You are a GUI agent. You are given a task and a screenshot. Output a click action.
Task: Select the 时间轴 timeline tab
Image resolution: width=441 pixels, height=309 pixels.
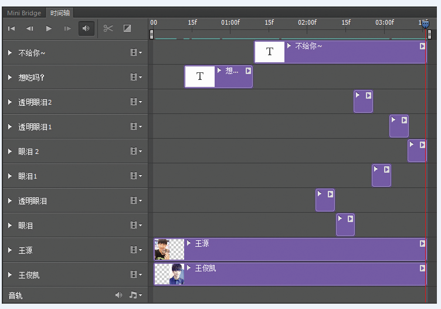pyautogui.click(x=59, y=12)
